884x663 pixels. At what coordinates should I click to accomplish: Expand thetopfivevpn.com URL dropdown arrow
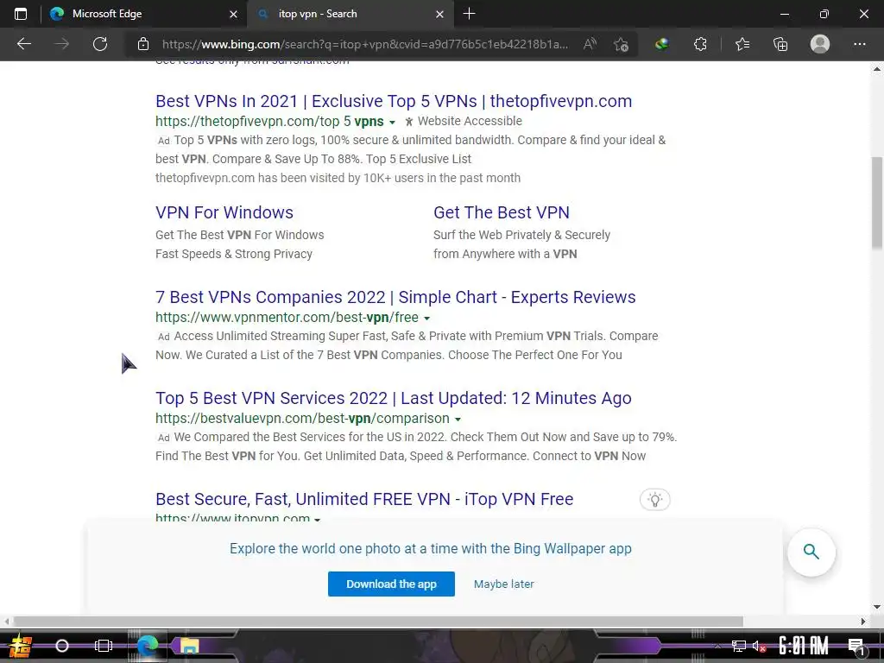coord(393,123)
